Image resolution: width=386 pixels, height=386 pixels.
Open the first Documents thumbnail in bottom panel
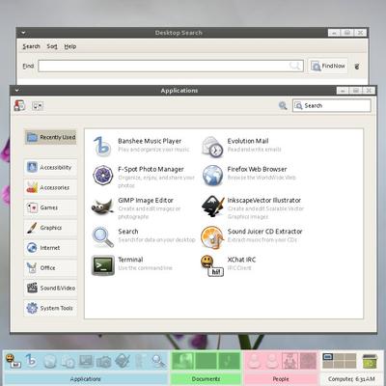pyautogui.click(x=182, y=361)
